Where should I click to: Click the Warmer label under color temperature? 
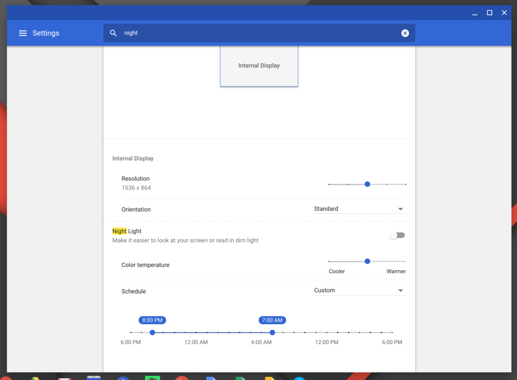coord(396,271)
